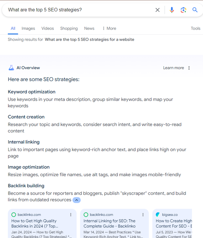Submit search with magnifying glass icon
Screen dimensions: 203x238
[195, 10]
